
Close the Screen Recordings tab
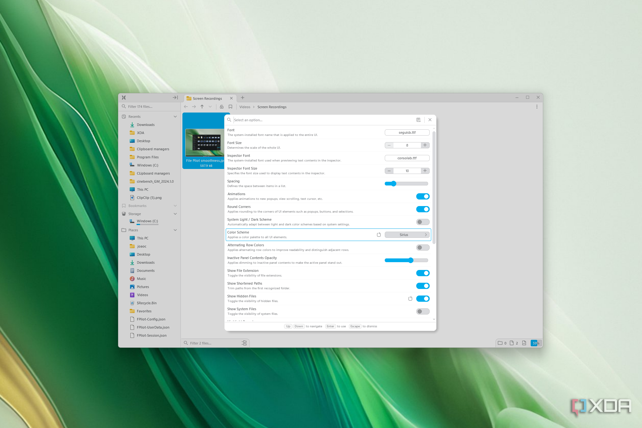[231, 98]
